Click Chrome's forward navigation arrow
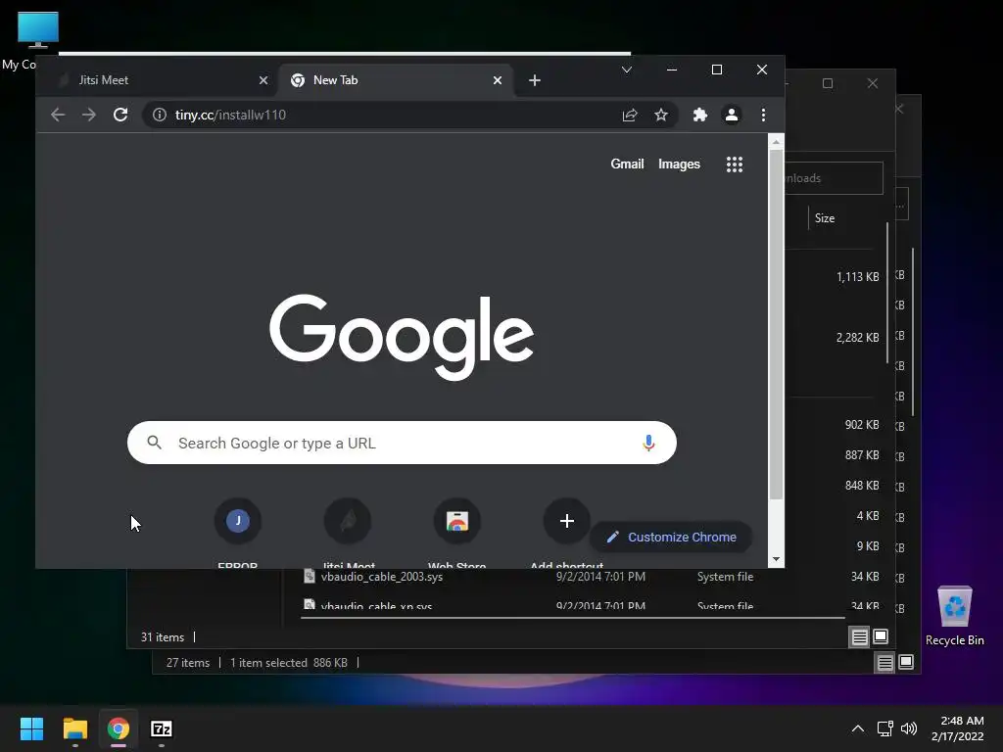Screen dimensions: 1003x752 (89, 115)
